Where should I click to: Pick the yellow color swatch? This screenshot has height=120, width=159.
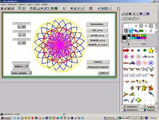pos(140,35)
